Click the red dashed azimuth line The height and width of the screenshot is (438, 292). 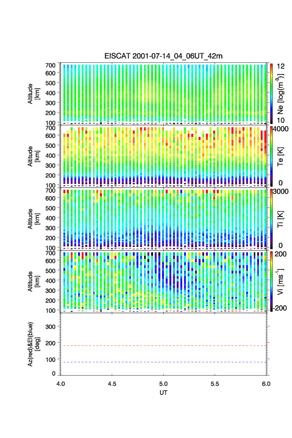pos(165,346)
